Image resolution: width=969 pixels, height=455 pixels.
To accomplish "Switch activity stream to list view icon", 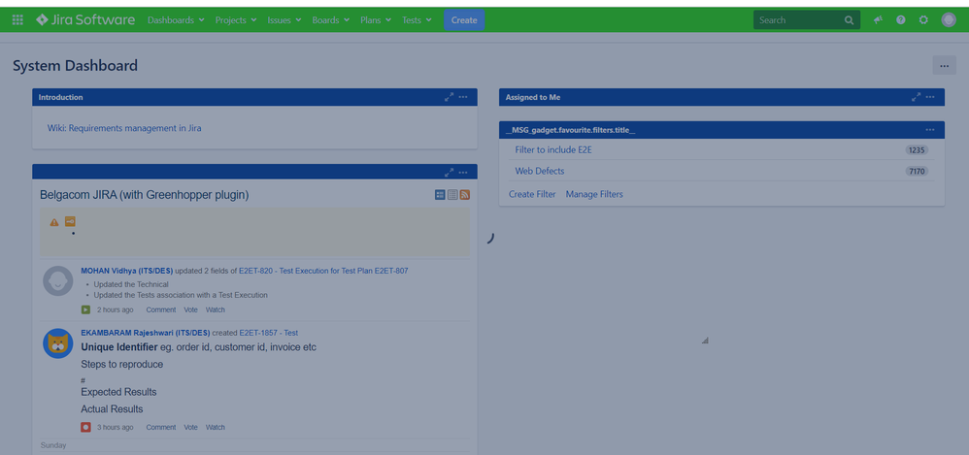I will click(x=452, y=194).
